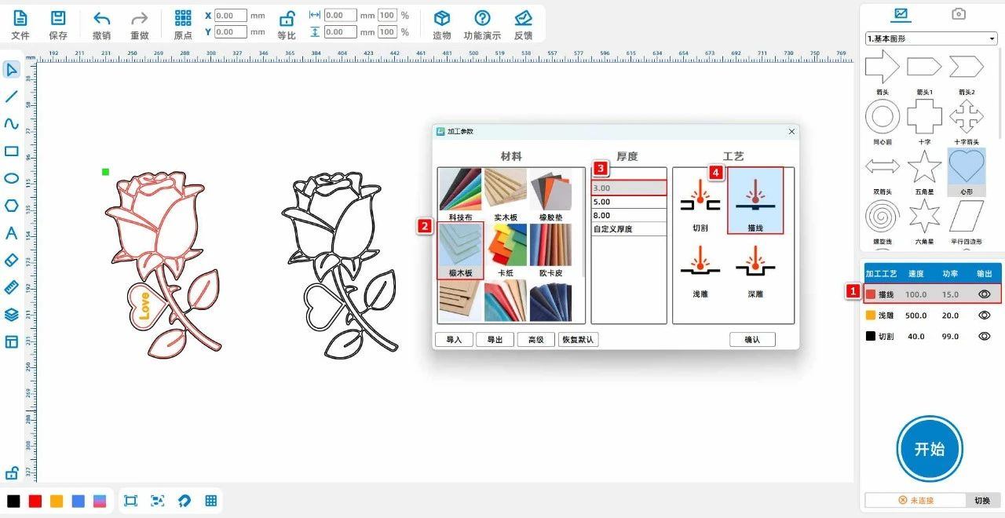Image resolution: width=1005 pixels, height=518 pixels.
Task: Click the 造物 cube icon
Action: [x=442, y=19]
